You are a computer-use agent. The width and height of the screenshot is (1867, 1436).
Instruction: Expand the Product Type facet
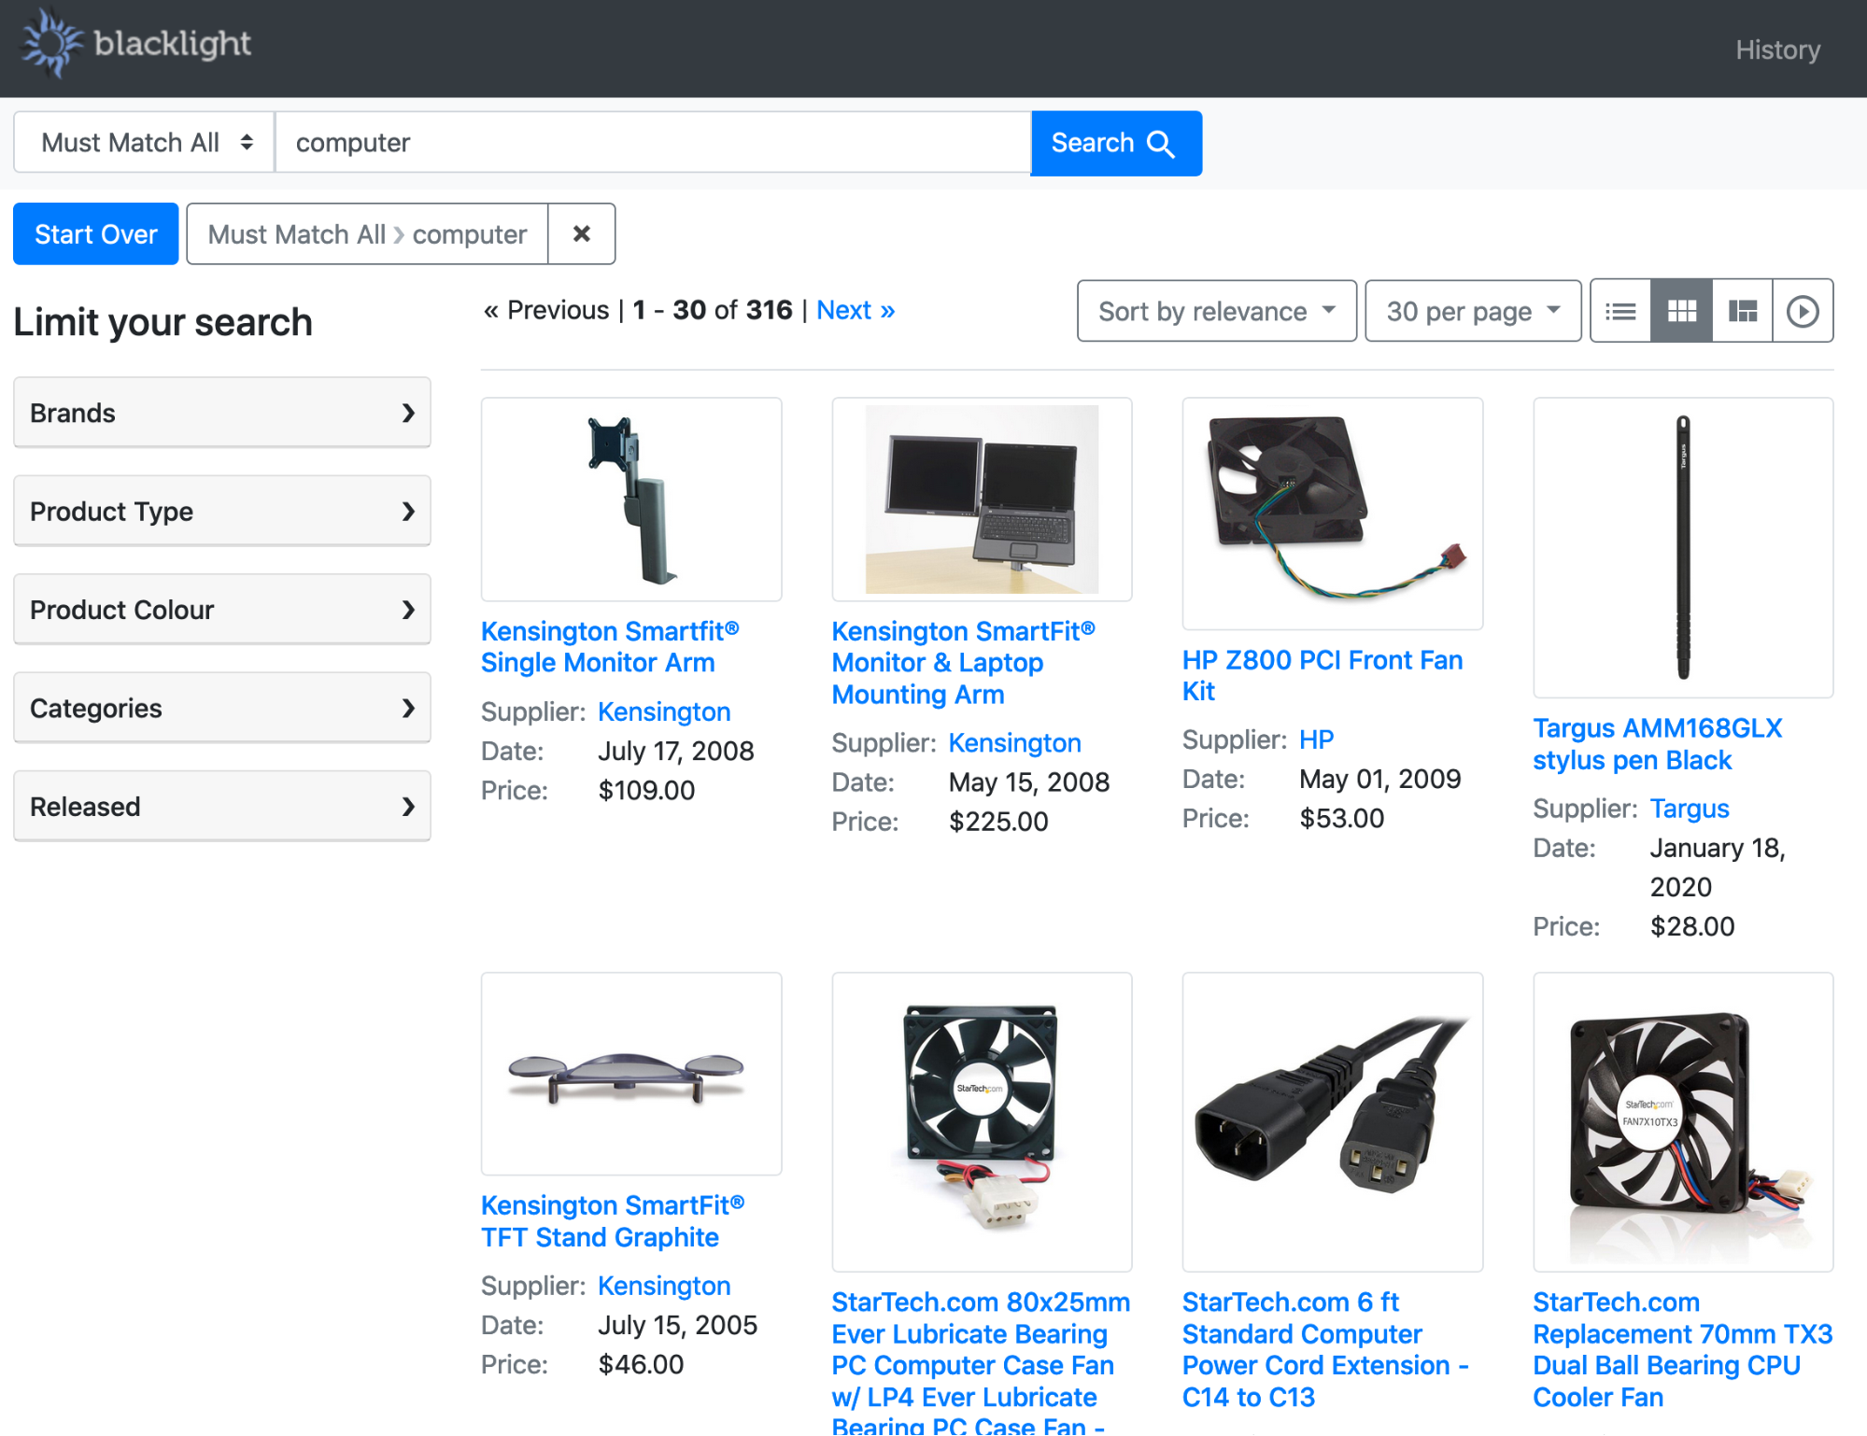point(221,512)
